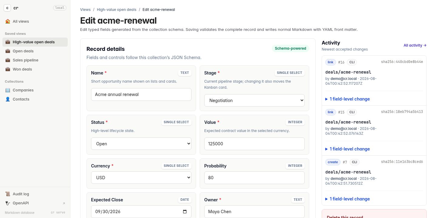Click scroll icon next to Audit log
This screenshot has height=218, width=437.
[x=8, y=194]
